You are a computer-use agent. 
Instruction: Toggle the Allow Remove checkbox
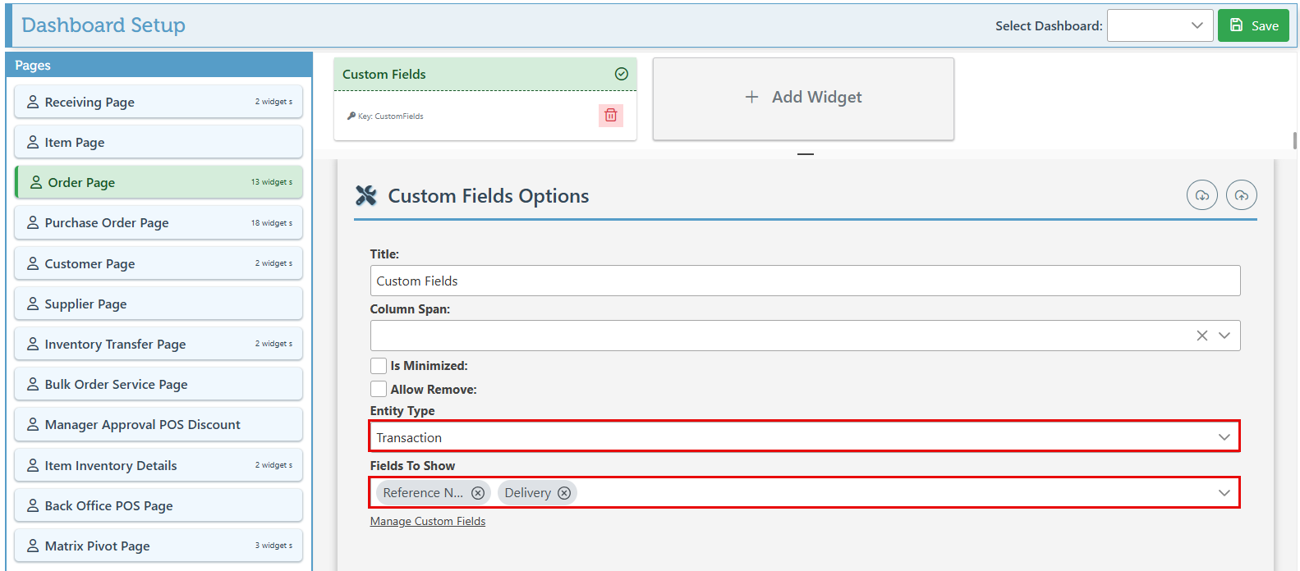click(379, 390)
